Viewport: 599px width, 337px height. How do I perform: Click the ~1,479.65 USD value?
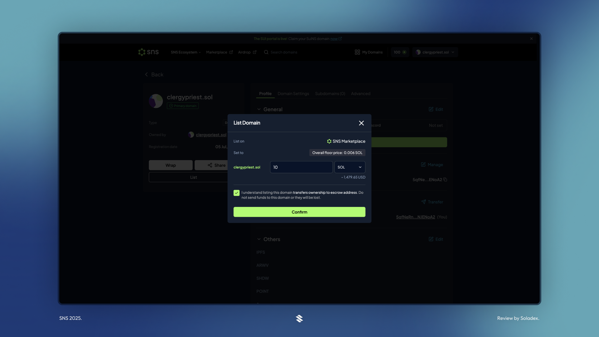353,177
